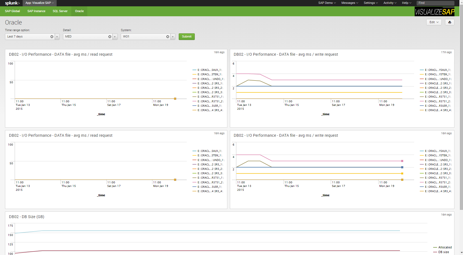Screen dimensions: 463x255
Task: Click the blue end marker on lower write chart
Action: 402,167
